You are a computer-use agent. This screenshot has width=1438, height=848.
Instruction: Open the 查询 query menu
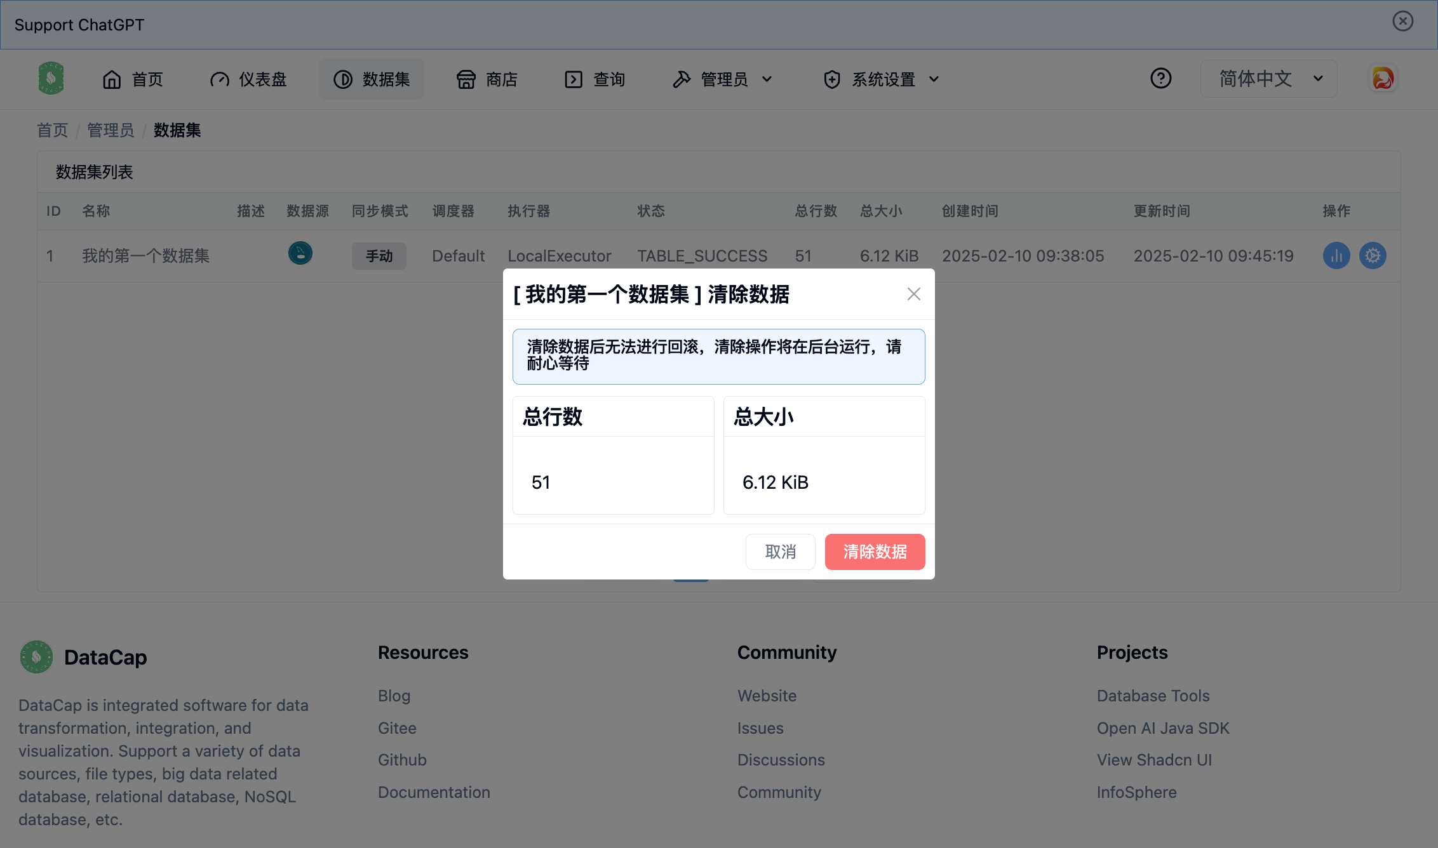click(595, 79)
